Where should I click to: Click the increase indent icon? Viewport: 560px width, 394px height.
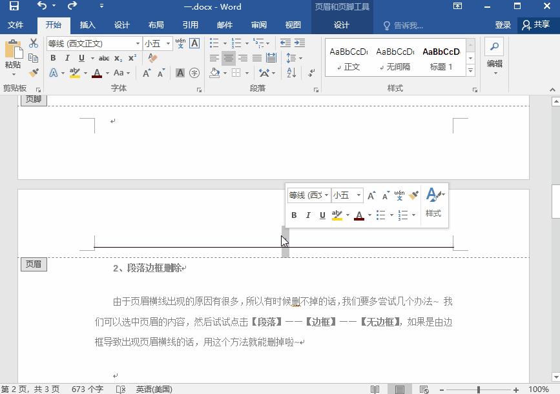coord(300,44)
